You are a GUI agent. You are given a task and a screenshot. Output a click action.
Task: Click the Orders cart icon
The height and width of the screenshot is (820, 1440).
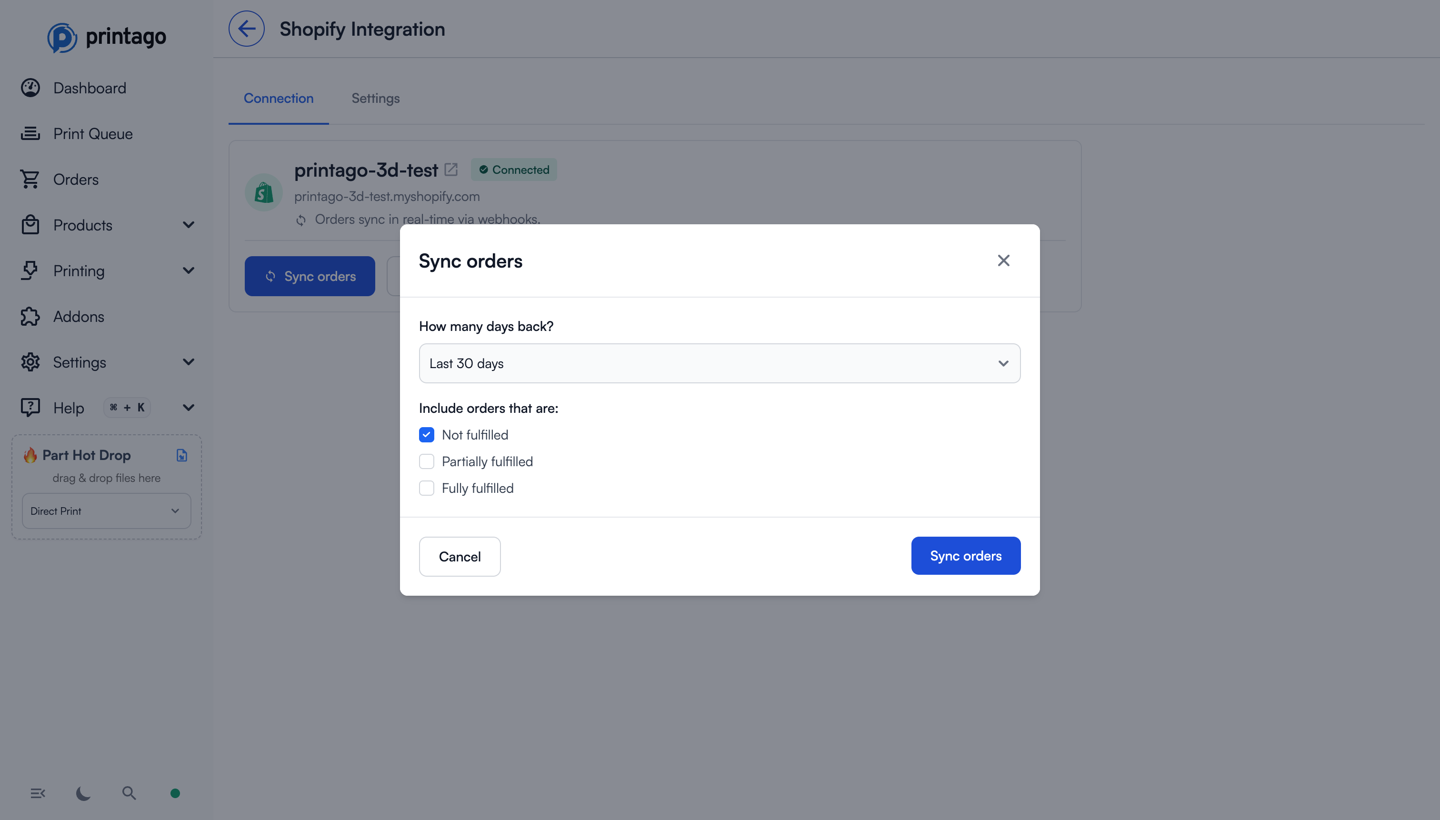coord(30,179)
